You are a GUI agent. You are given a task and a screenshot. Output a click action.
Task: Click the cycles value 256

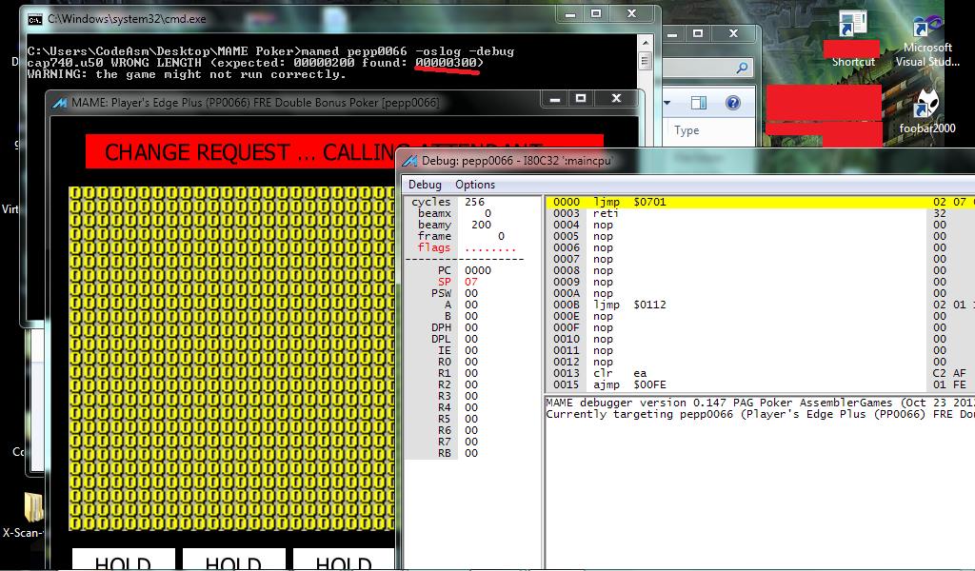click(x=474, y=202)
